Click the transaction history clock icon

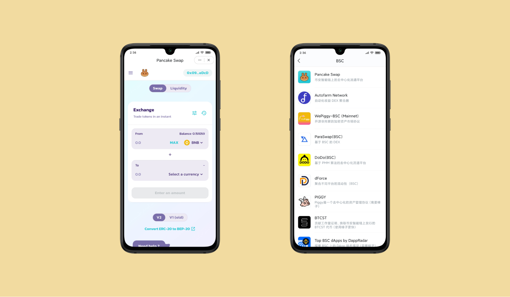pos(204,113)
